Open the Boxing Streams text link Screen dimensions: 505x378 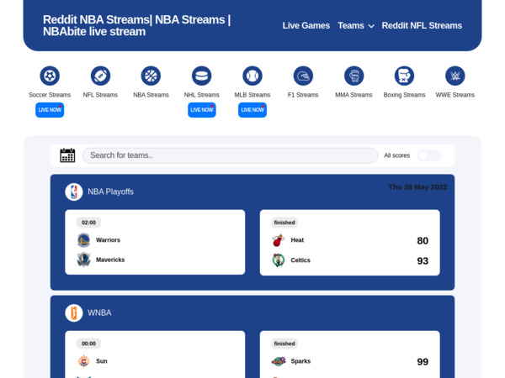405,95
